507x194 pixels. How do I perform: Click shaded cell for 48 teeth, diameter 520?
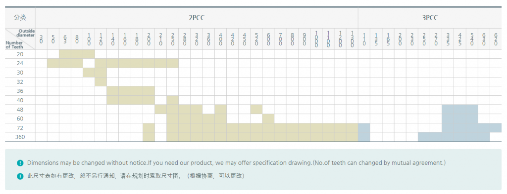[256, 109]
